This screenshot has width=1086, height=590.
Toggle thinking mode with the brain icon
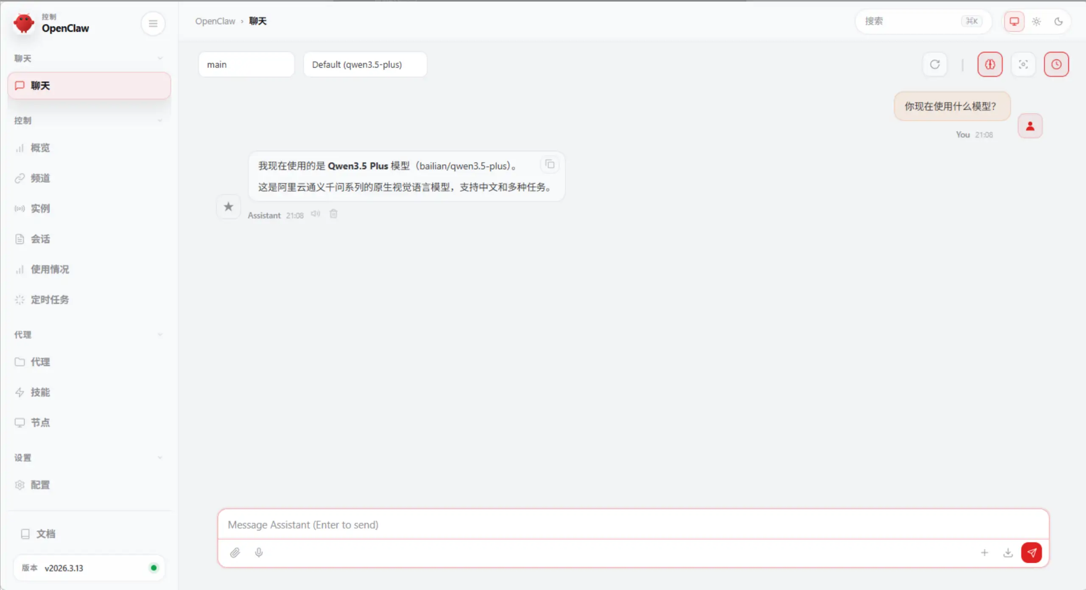click(990, 64)
